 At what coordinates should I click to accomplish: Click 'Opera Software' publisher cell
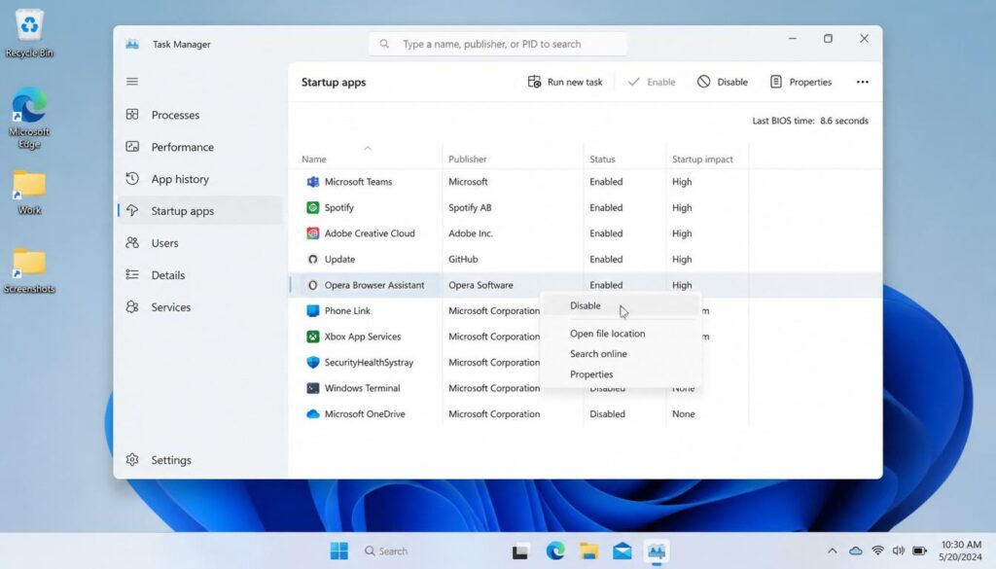480,285
